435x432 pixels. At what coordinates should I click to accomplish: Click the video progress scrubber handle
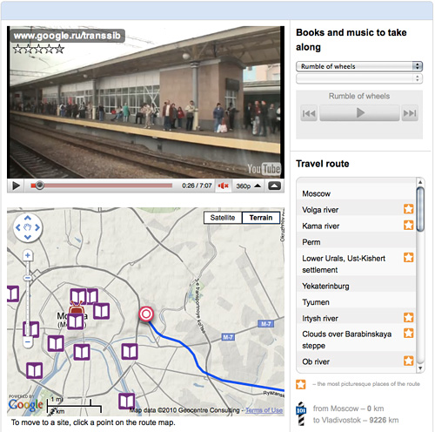coord(40,186)
